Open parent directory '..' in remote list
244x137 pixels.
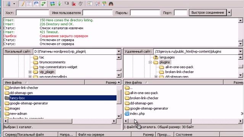tap(131, 88)
